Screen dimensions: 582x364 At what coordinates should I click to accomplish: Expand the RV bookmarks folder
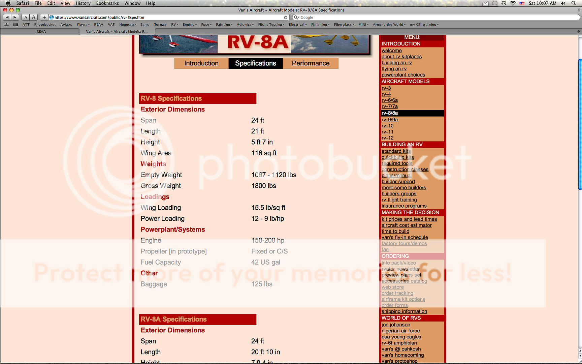[x=174, y=25]
